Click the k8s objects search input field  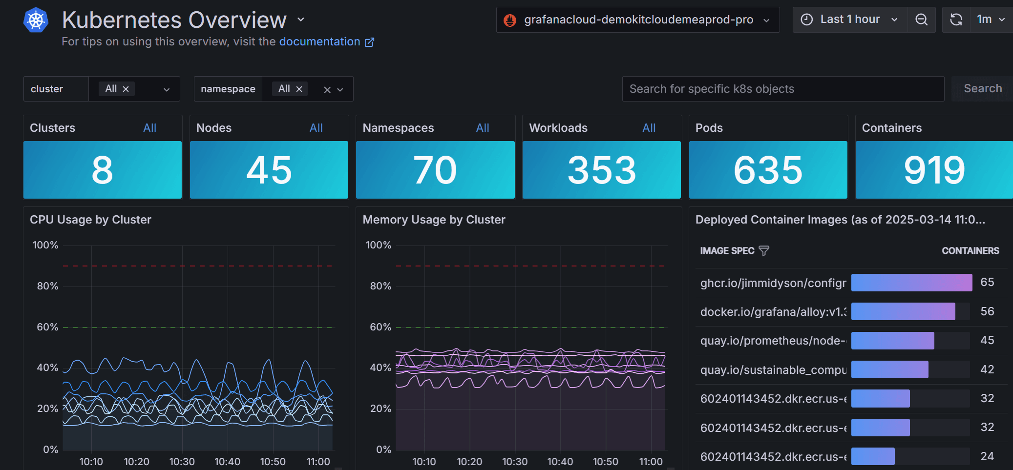click(x=781, y=88)
